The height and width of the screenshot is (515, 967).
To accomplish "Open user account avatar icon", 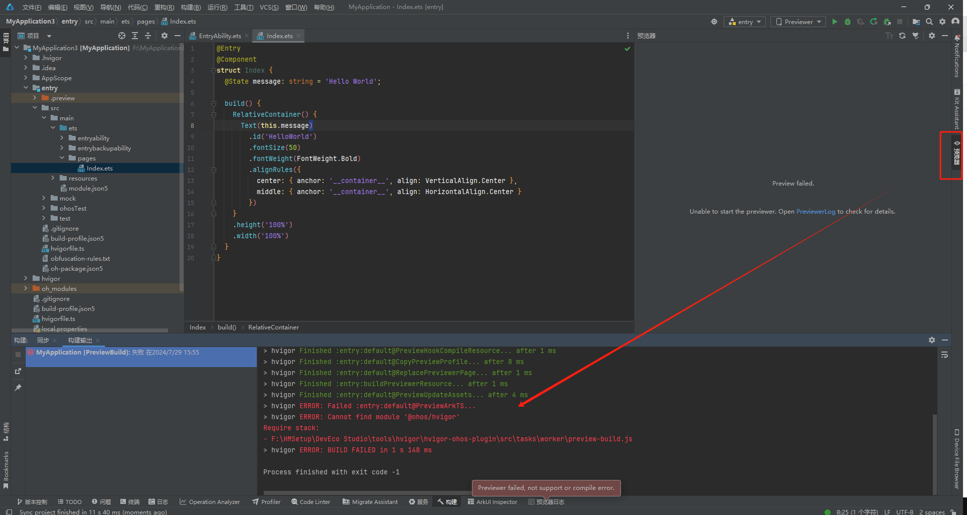I will click(955, 22).
